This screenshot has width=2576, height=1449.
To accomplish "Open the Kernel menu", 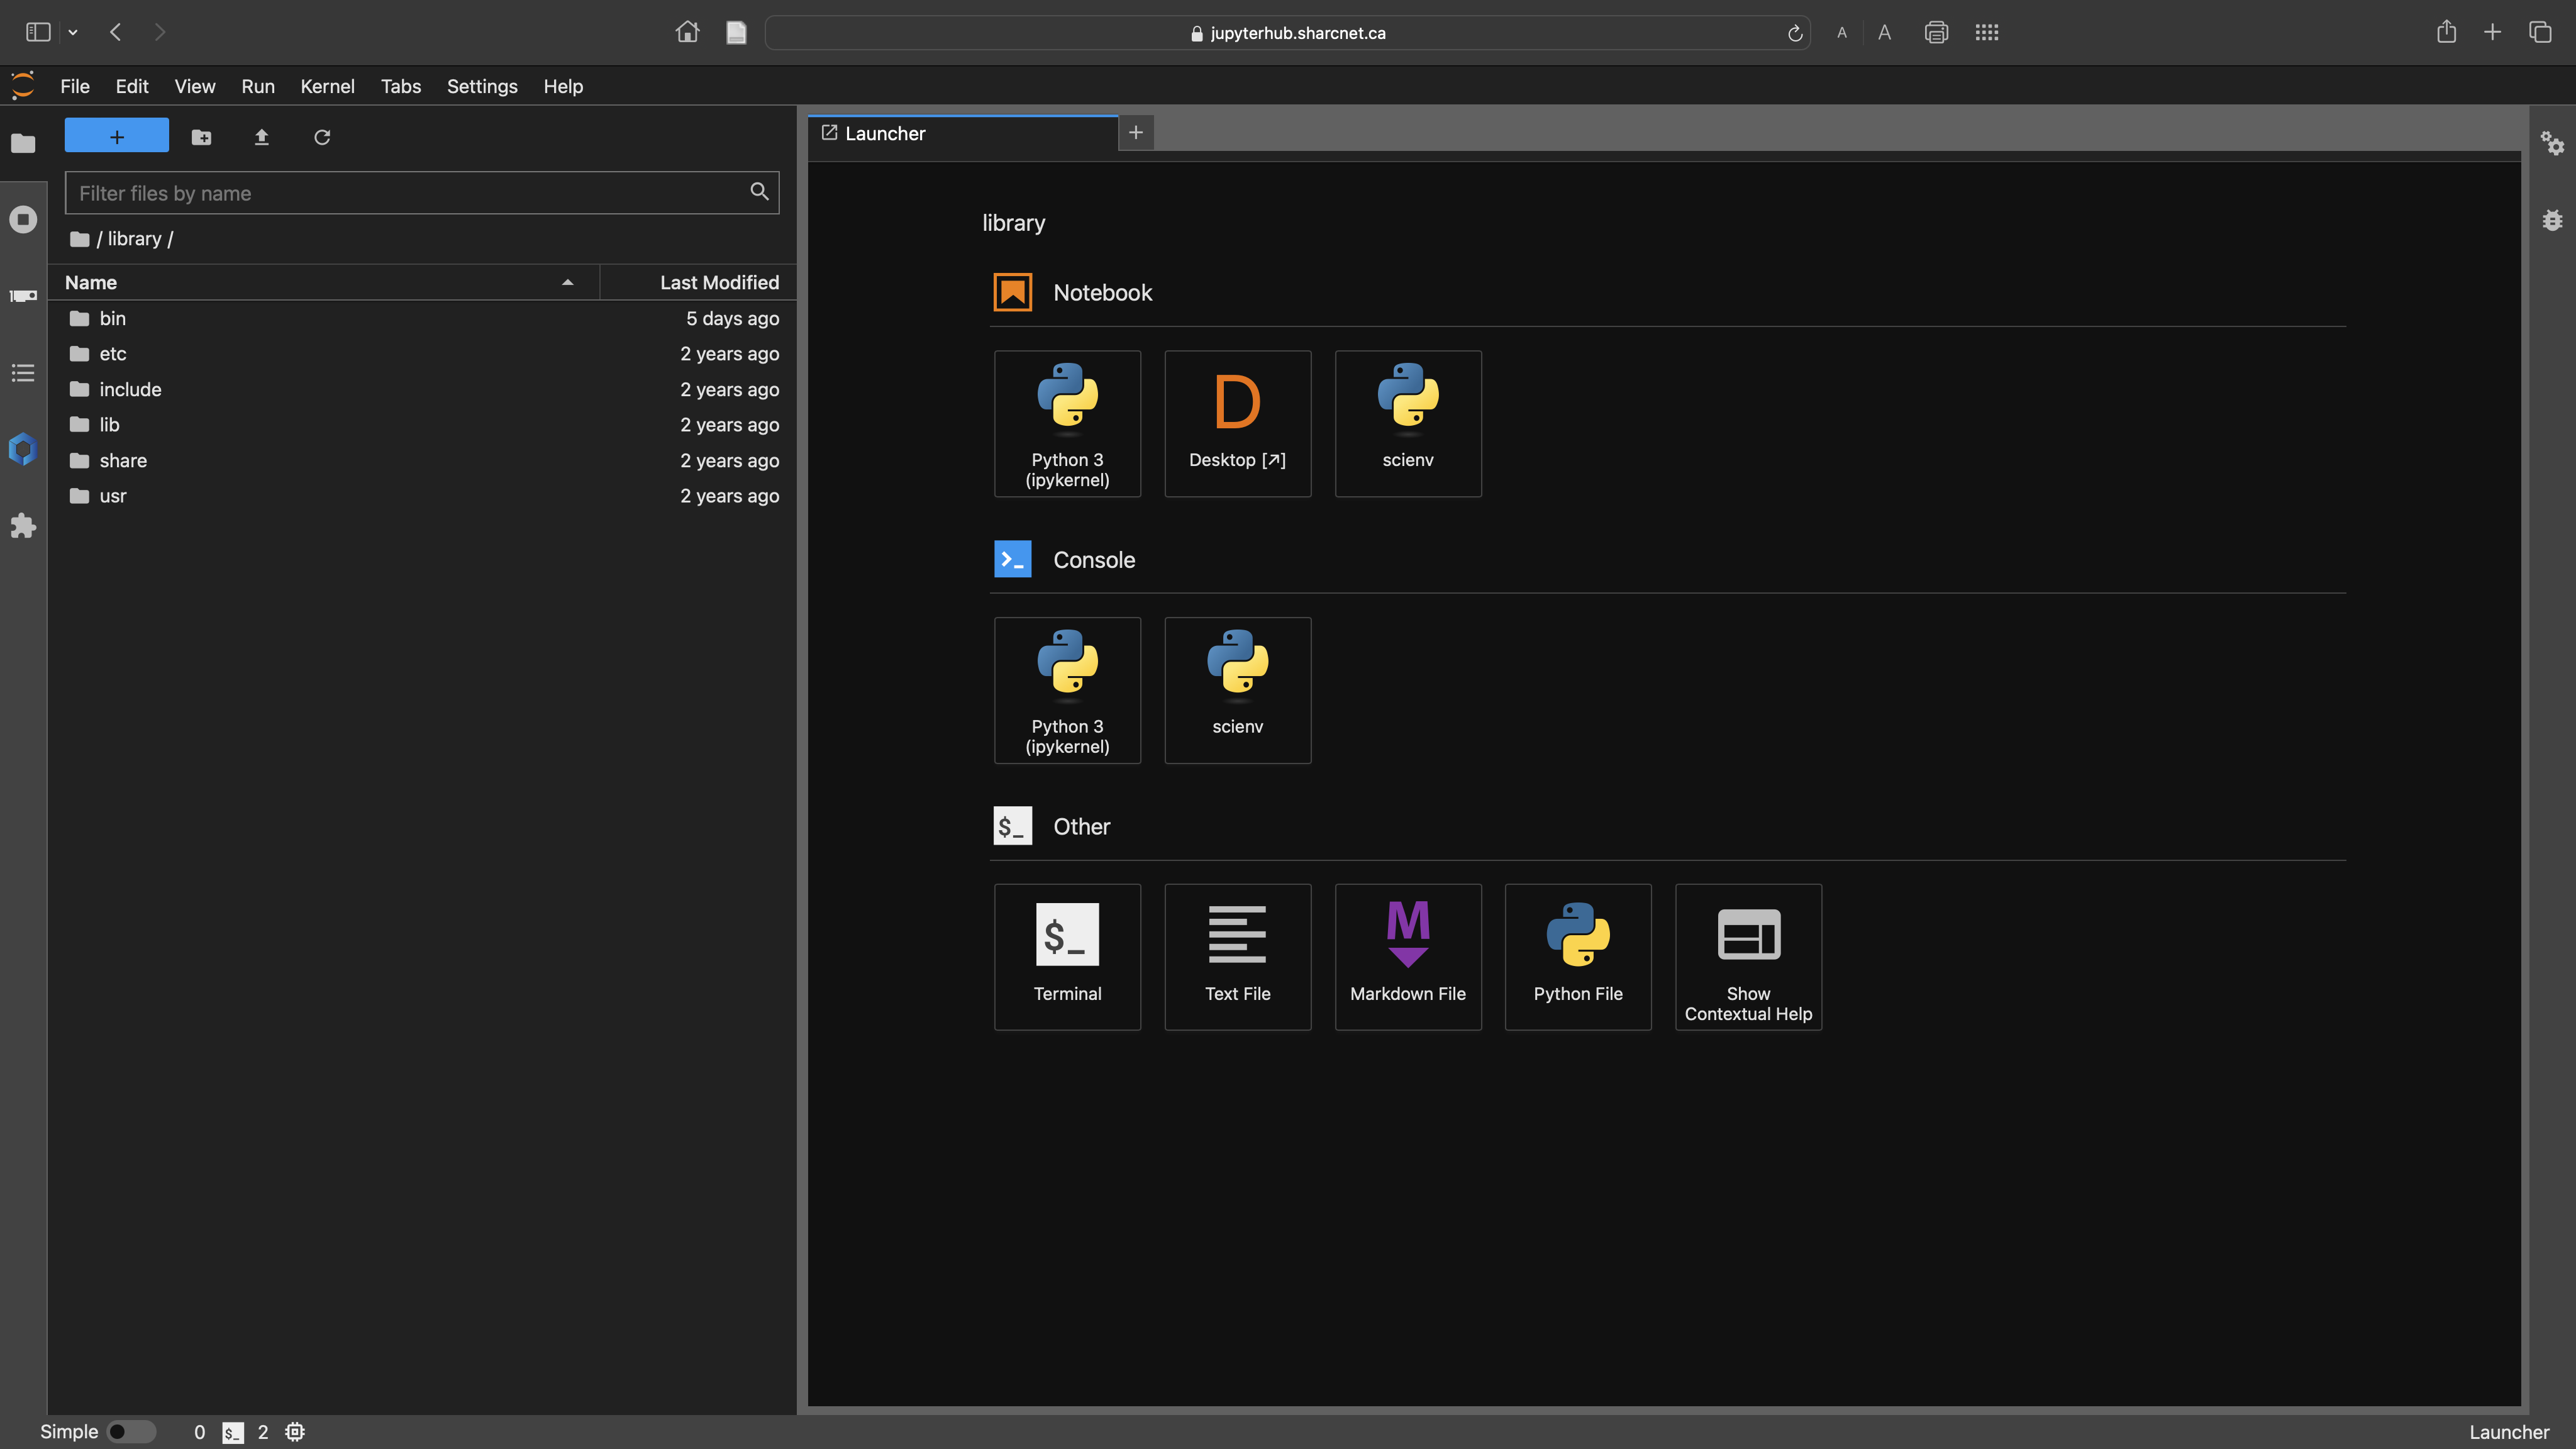I will click(327, 86).
